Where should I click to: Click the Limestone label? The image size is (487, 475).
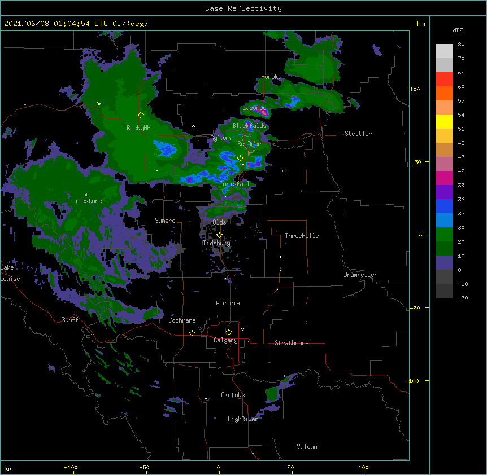click(86, 201)
